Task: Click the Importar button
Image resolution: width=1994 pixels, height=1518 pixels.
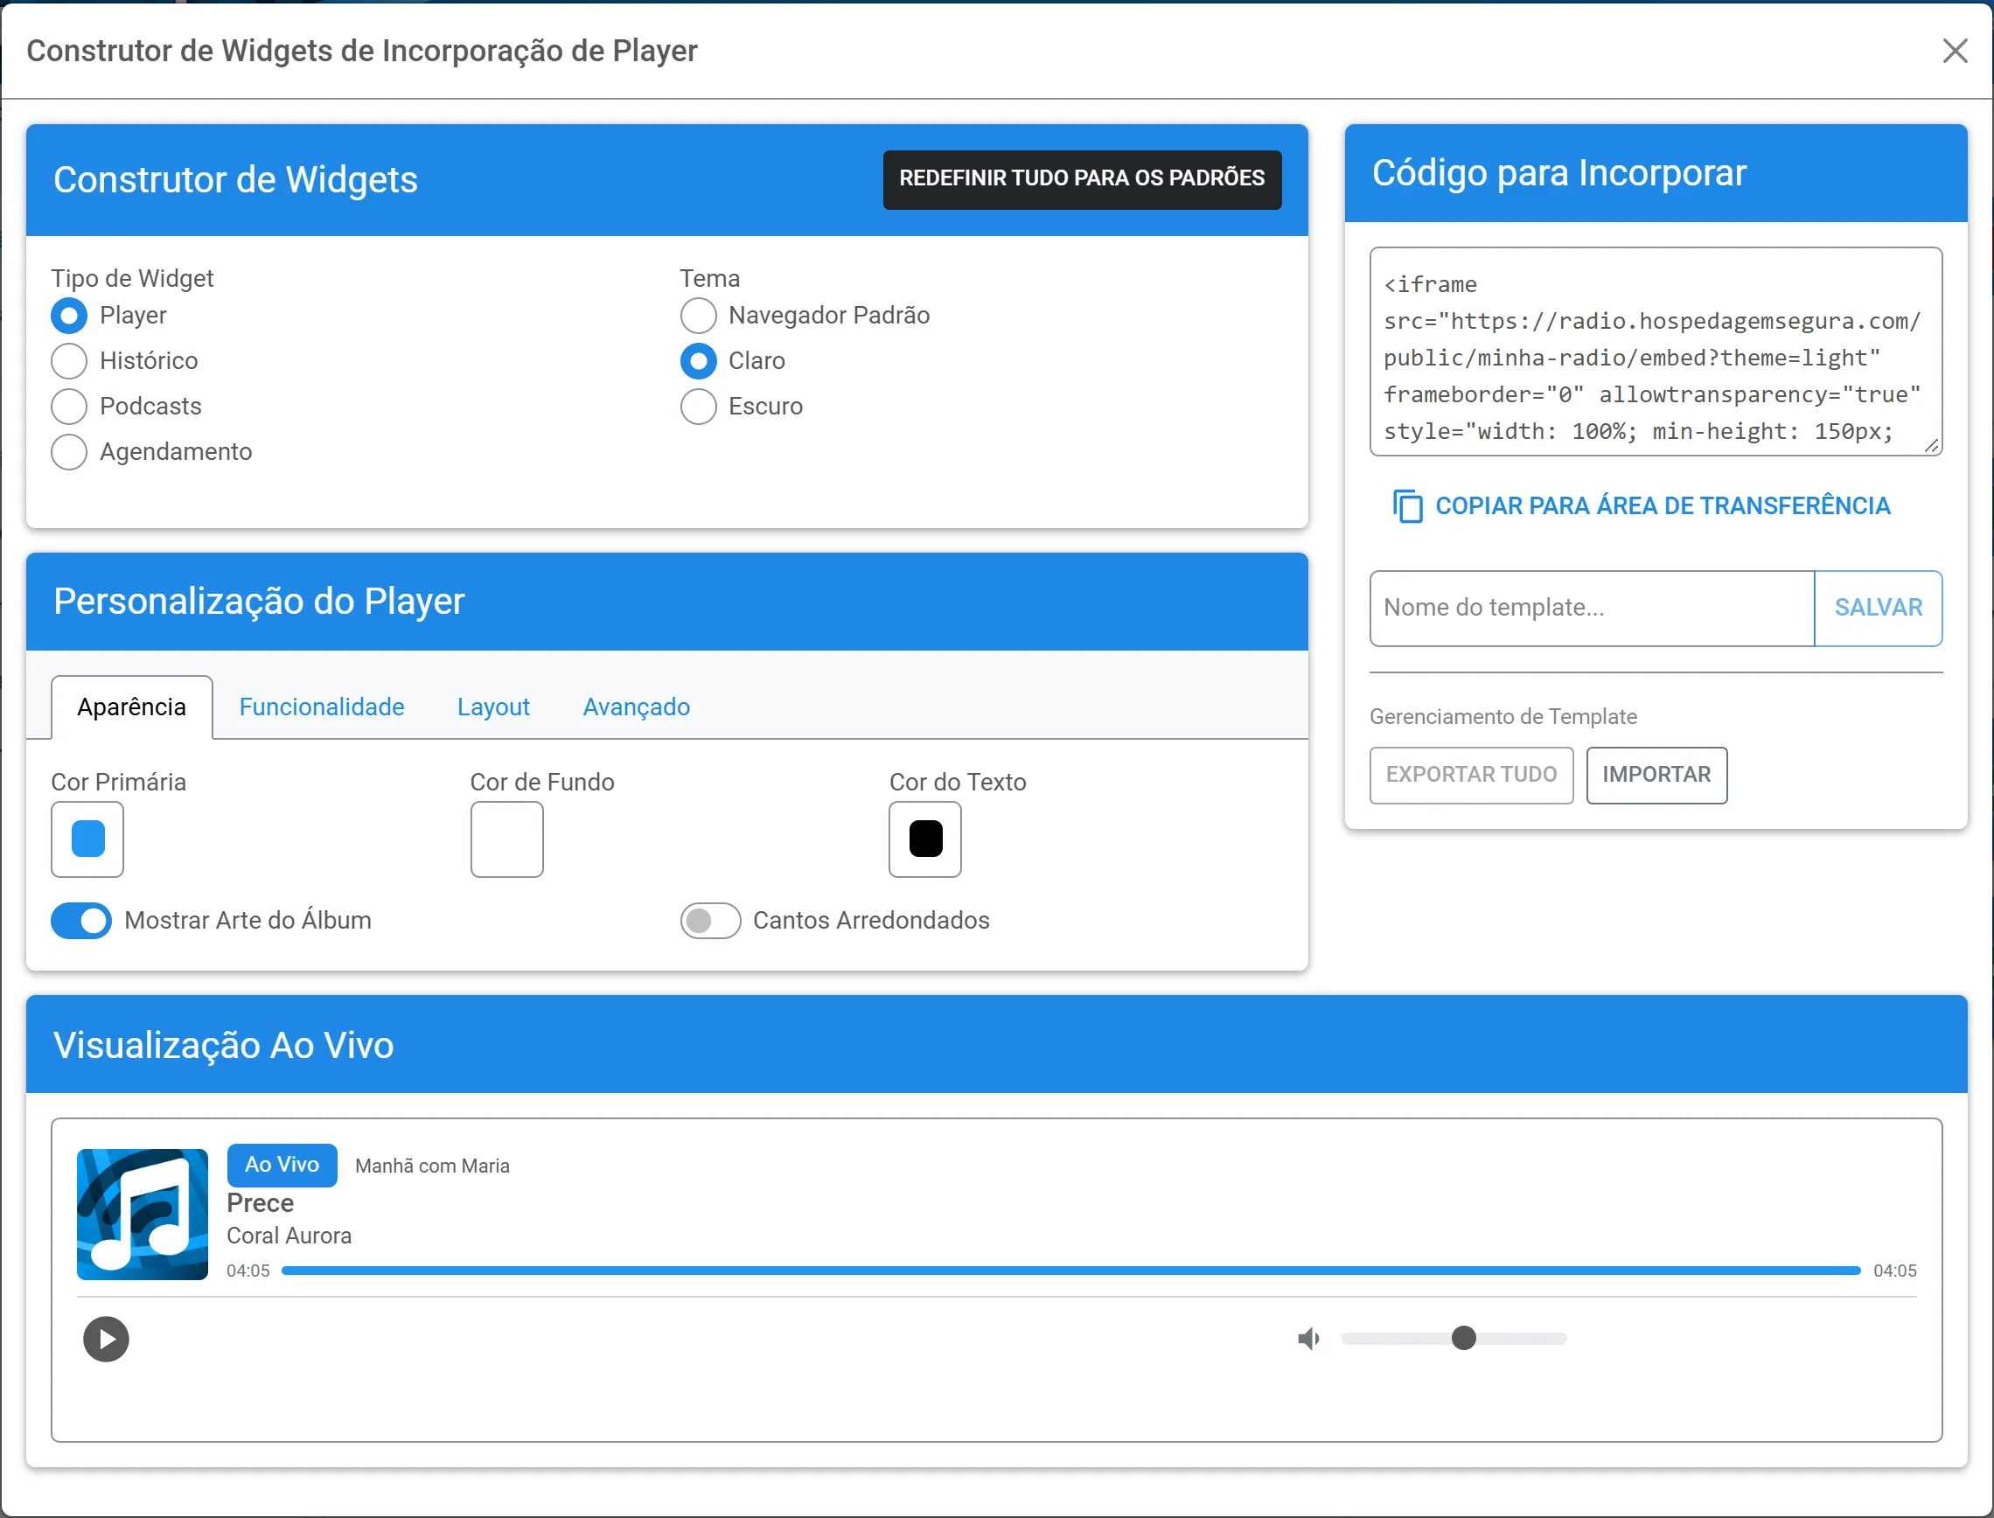Action: coord(1656,775)
